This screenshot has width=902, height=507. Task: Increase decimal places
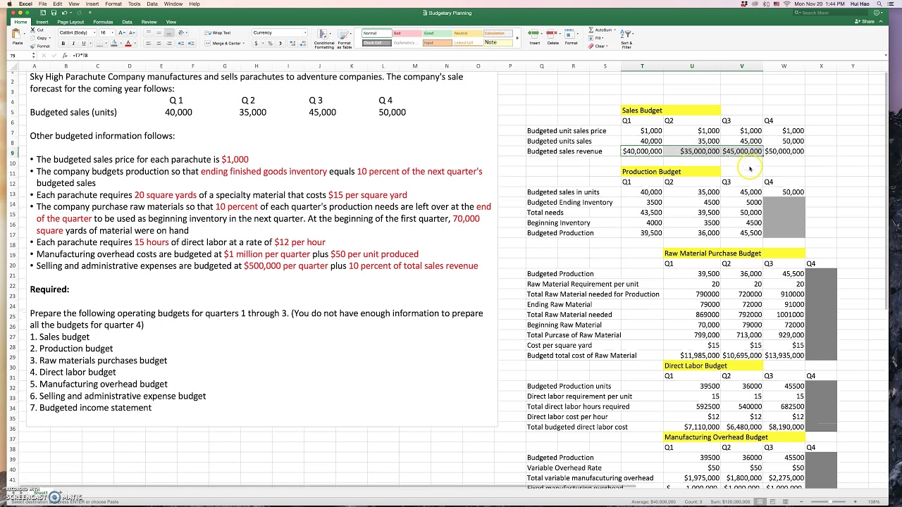tap(292, 44)
